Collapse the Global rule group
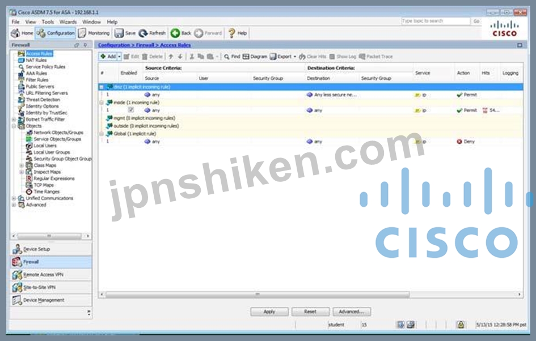Viewport: 536px width, 341px height. [102, 134]
